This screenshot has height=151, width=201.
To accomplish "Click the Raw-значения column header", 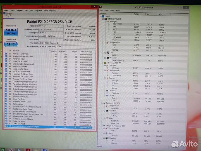I will (86, 52).
